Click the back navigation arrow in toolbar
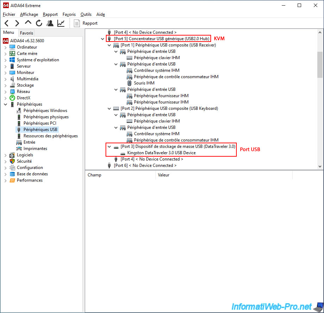The height and width of the screenshot is (313, 324). (x=6, y=23)
